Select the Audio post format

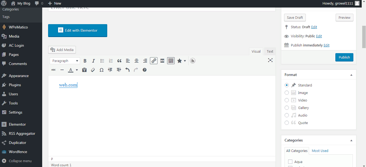(287, 115)
